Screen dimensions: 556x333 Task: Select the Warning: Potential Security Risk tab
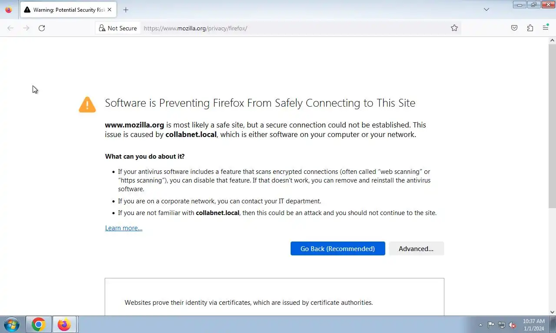[65, 10]
